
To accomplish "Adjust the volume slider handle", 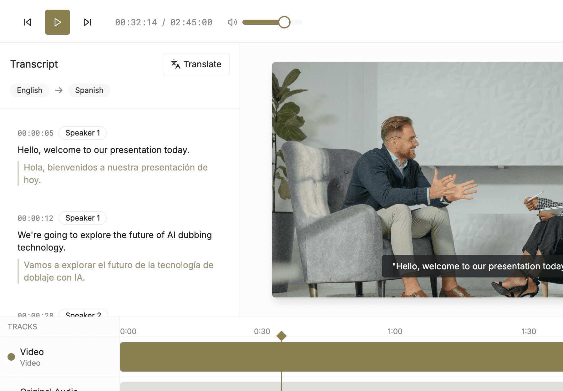I will click(x=284, y=22).
